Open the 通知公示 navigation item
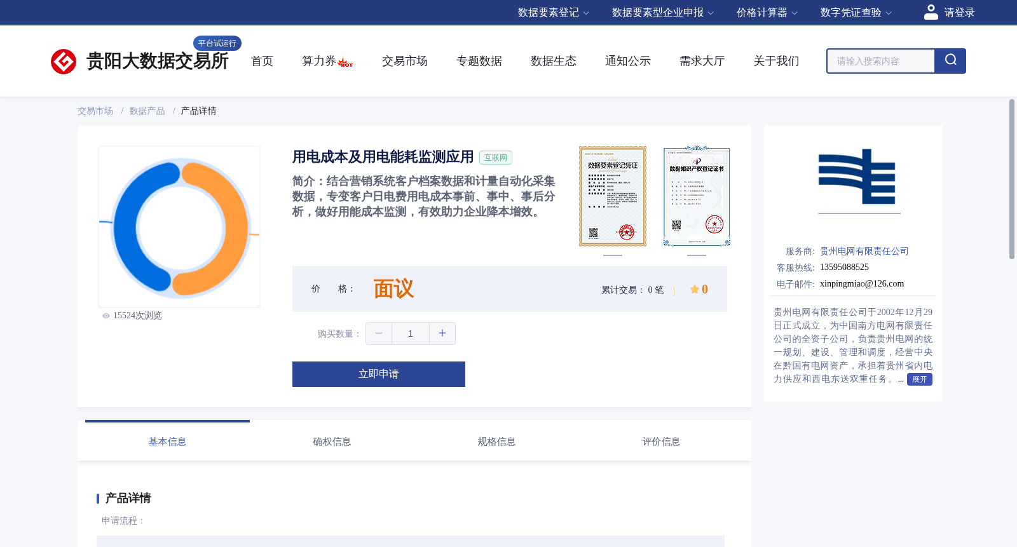This screenshot has height=547, width=1017. tap(628, 61)
